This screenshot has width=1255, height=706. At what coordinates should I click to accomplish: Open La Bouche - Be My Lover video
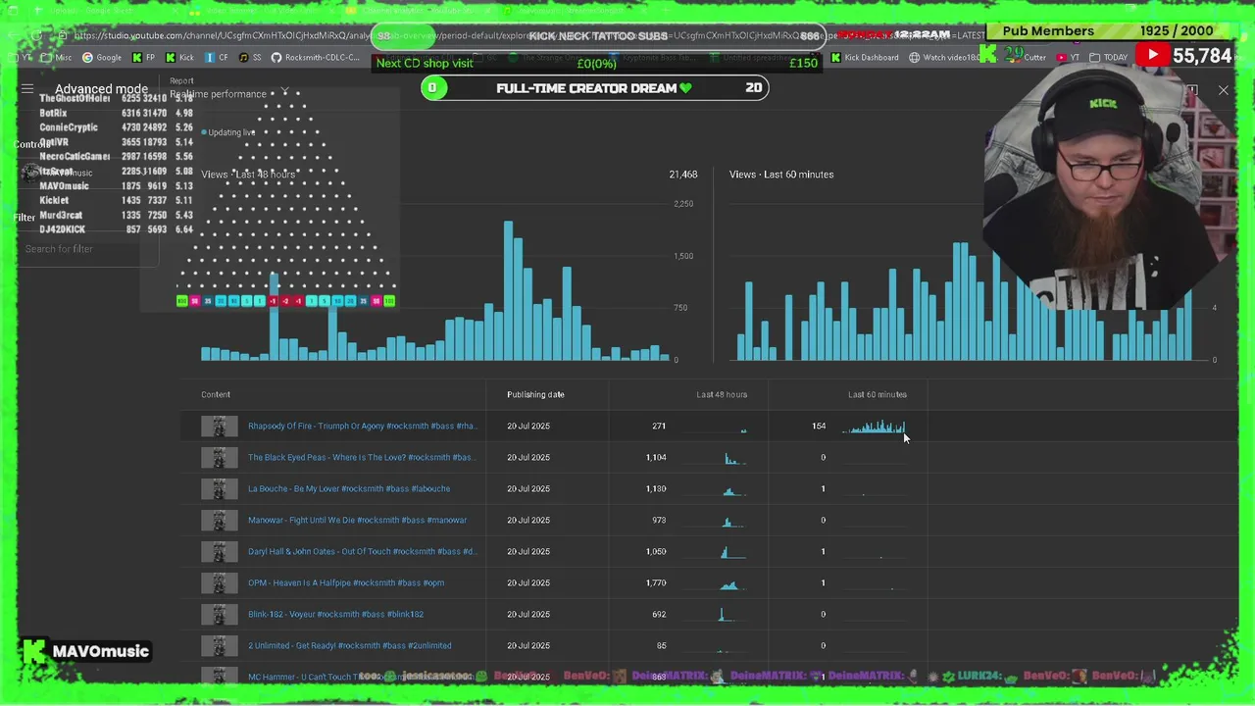click(349, 488)
